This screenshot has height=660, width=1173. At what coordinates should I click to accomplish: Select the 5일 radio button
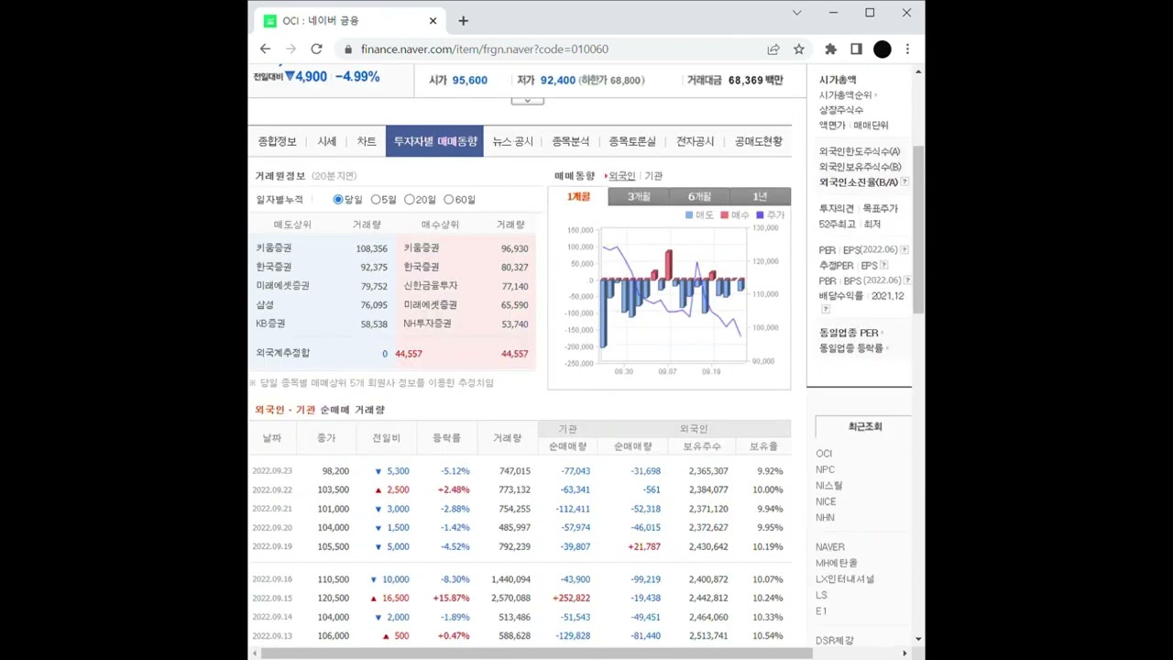pos(376,199)
